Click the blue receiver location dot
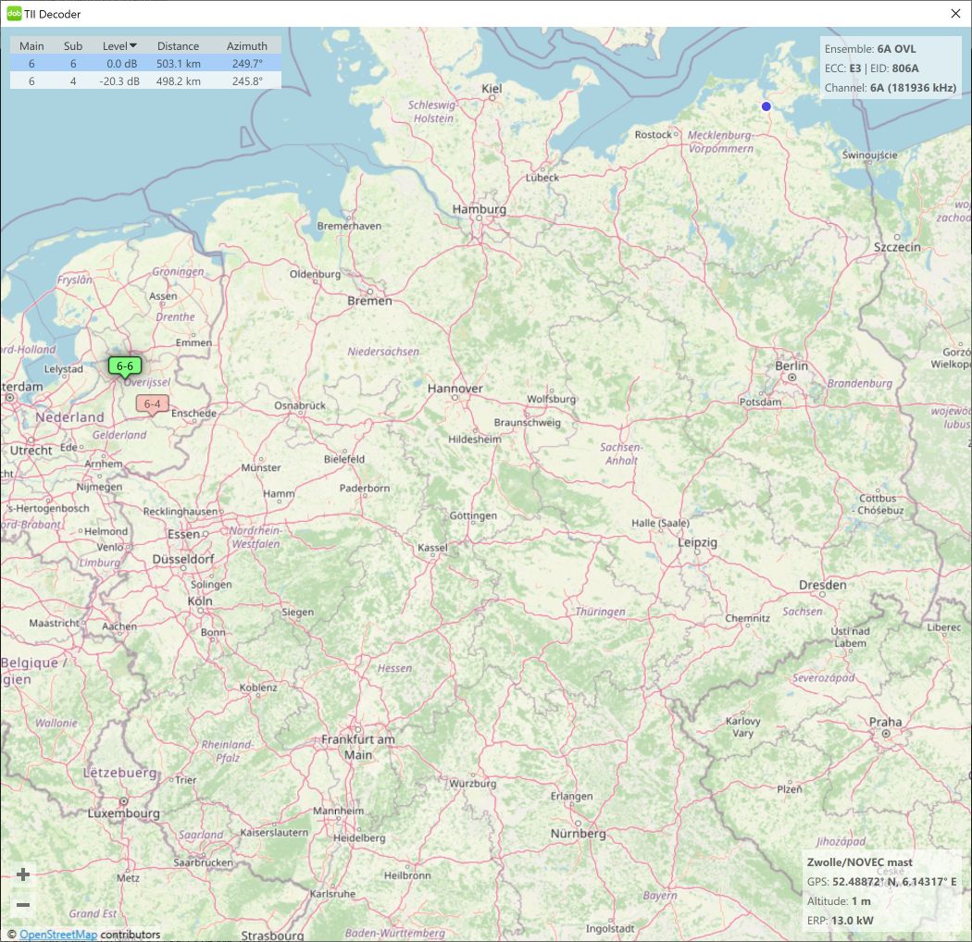 tap(766, 107)
